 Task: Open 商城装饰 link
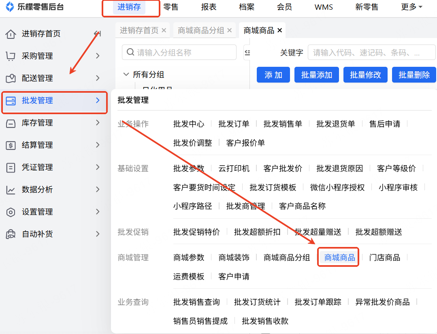(x=234, y=257)
